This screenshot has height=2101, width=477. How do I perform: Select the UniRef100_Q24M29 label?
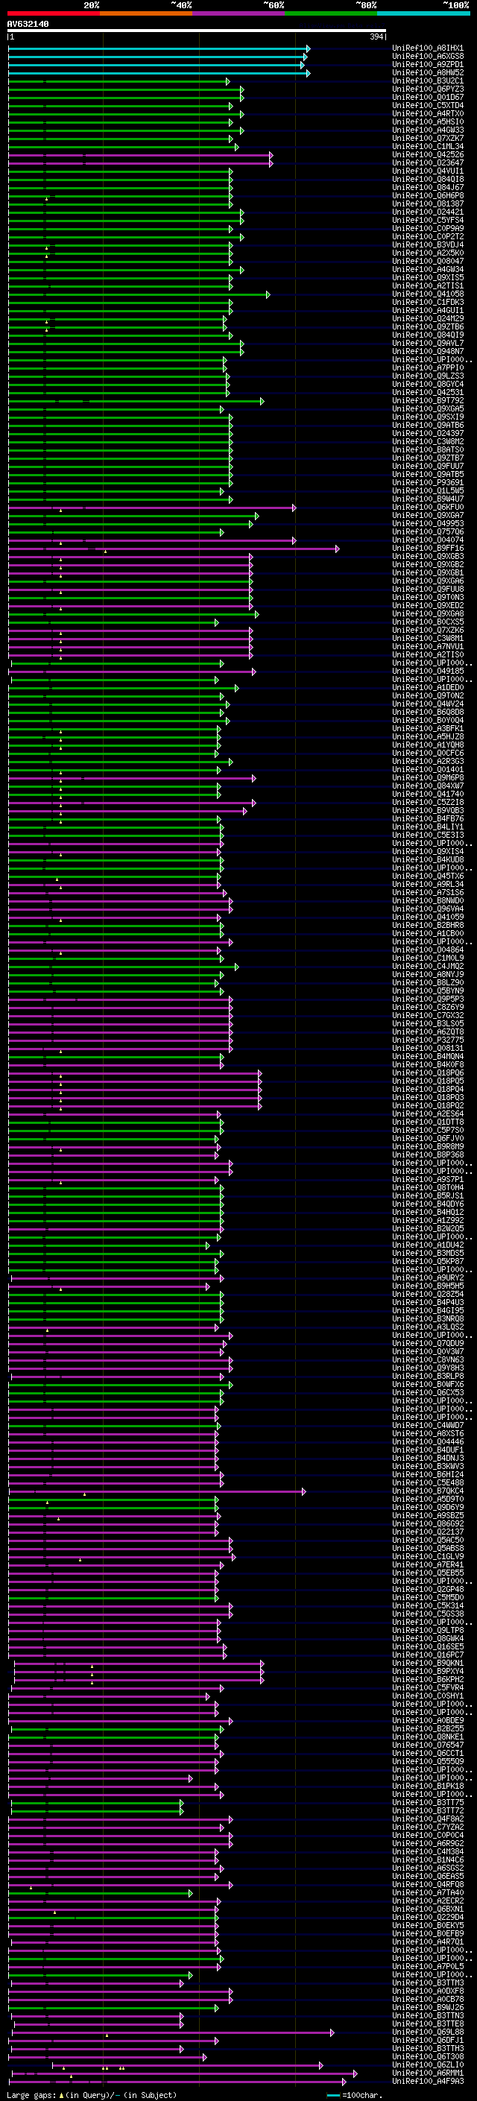[x=428, y=319]
